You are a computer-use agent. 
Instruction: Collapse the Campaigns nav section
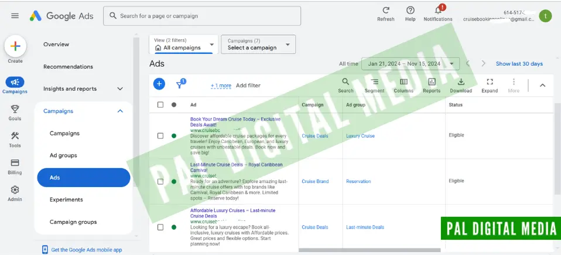coord(120,111)
